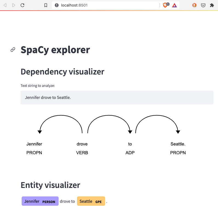Bookmark this page via the bookmark icon
Screen dimensions: 218x223
46,5
